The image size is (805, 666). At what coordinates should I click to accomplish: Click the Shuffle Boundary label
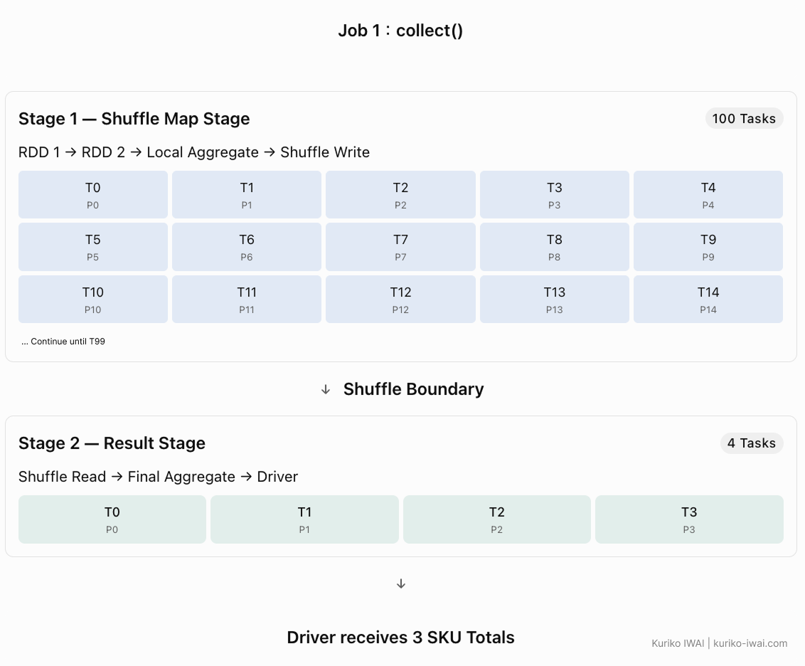pyautogui.click(x=413, y=389)
